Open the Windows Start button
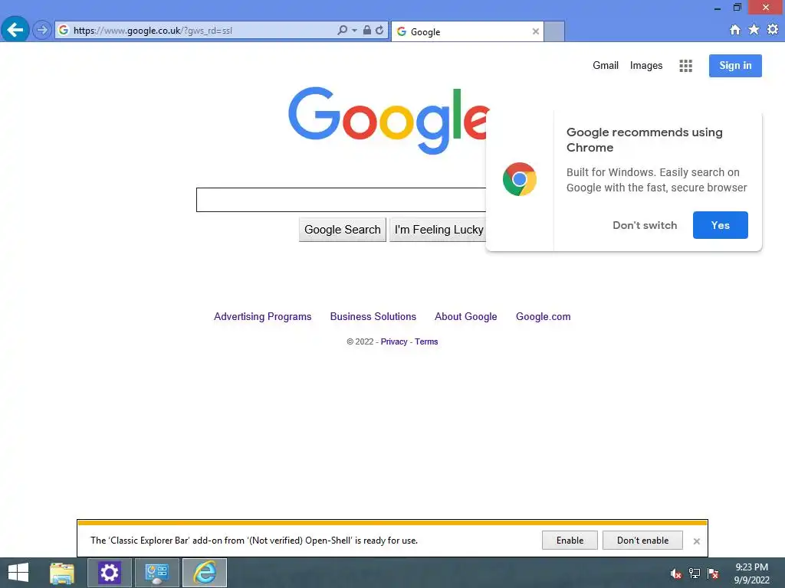This screenshot has height=588, width=785. tap(18, 573)
